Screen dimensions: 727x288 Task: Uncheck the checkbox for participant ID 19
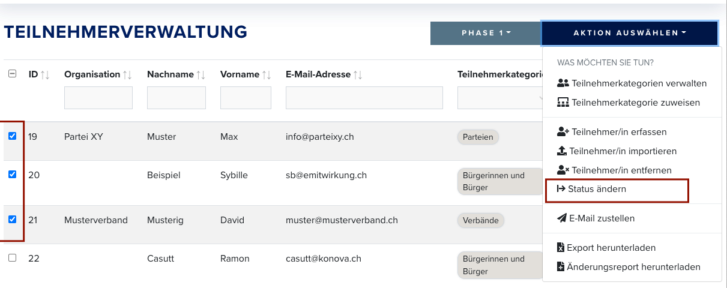13,136
